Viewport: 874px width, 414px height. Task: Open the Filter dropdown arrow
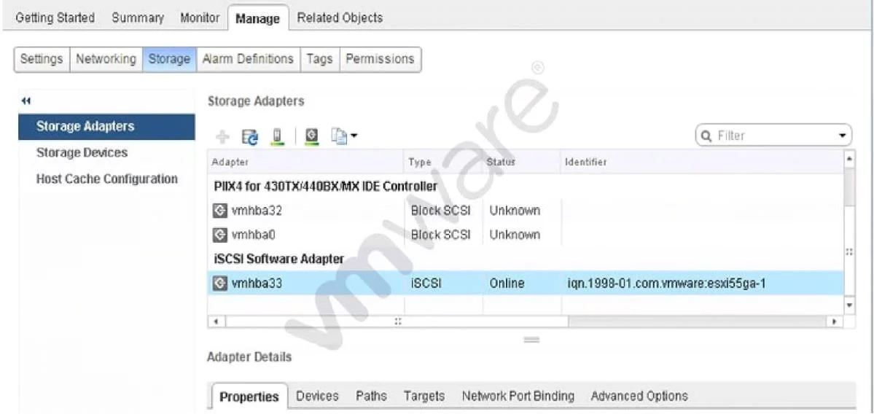coord(842,136)
